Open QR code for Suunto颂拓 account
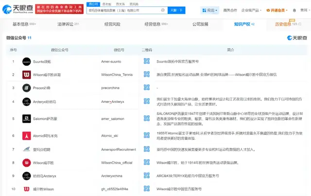311x196 pixels. 146,62
